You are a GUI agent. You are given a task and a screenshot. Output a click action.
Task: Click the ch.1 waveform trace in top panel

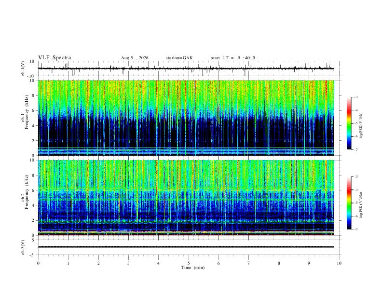(186, 68)
